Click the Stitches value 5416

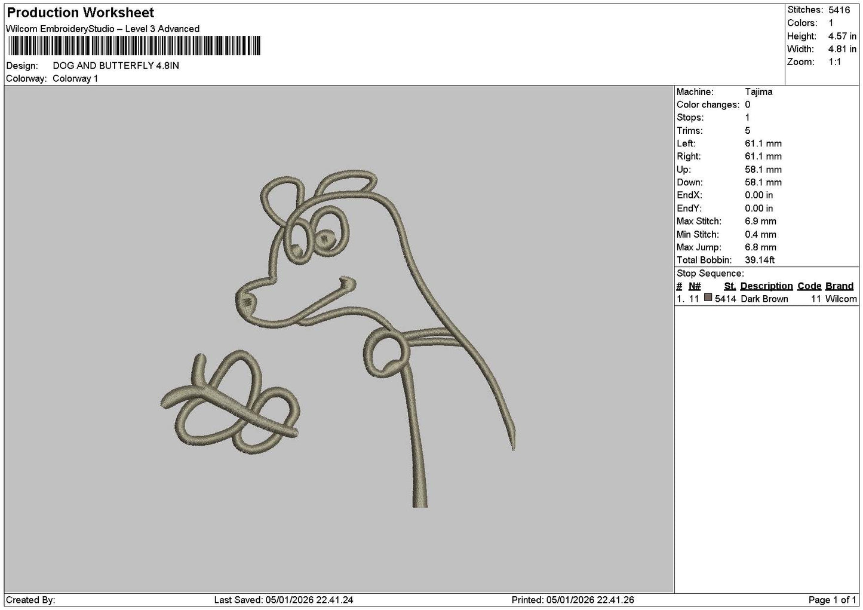tap(839, 10)
